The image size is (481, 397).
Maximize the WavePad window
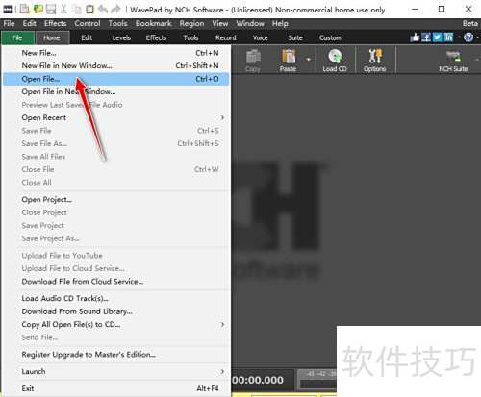pyautogui.click(x=442, y=9)
